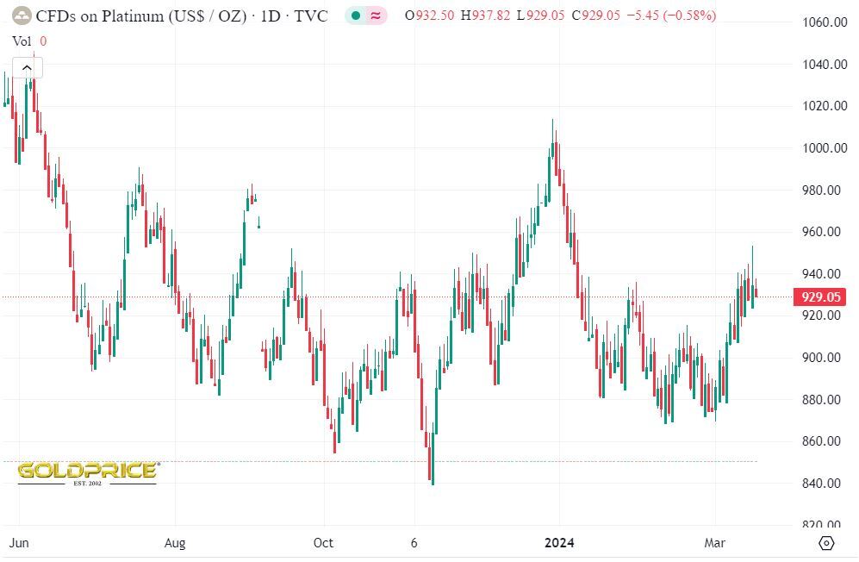Viewport: 859px width, 562px height.
Task: Click the Oct date axis label
Action: 323,543
